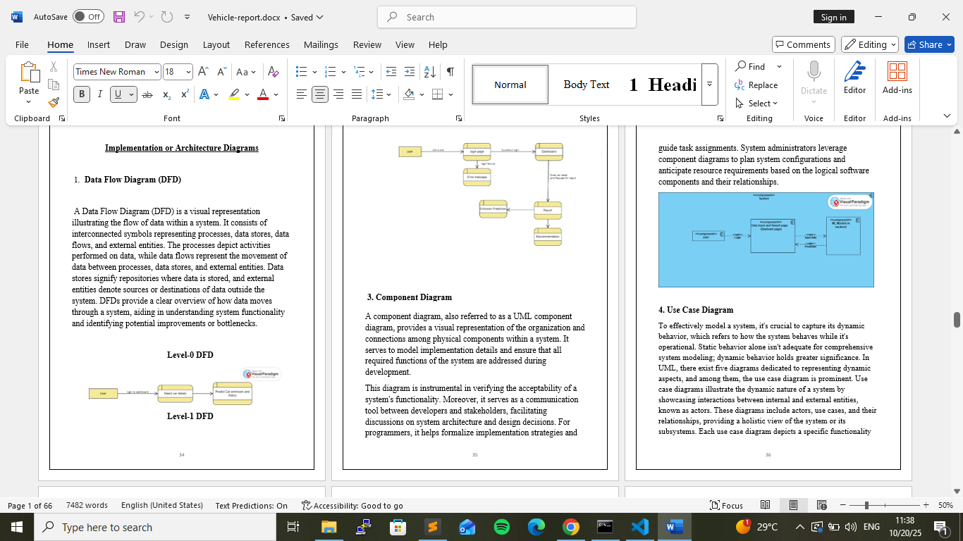Expand the font size dropdown
Screen dimensions: 963x541
[188, 72]
